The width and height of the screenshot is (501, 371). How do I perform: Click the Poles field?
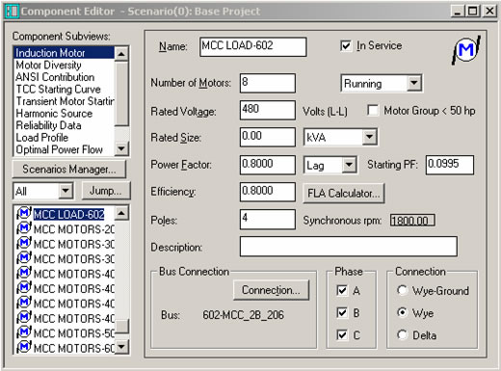click(268, 219)
